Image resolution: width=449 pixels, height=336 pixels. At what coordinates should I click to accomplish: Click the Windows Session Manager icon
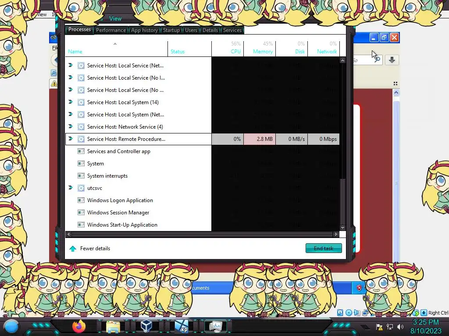coord(81,213)
